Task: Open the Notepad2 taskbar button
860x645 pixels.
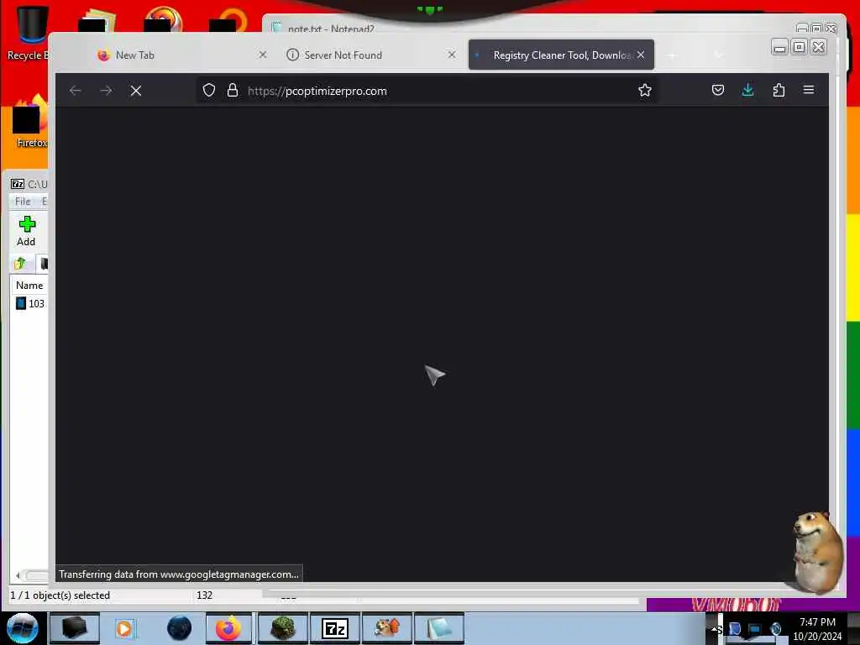Action: [439, 628]
